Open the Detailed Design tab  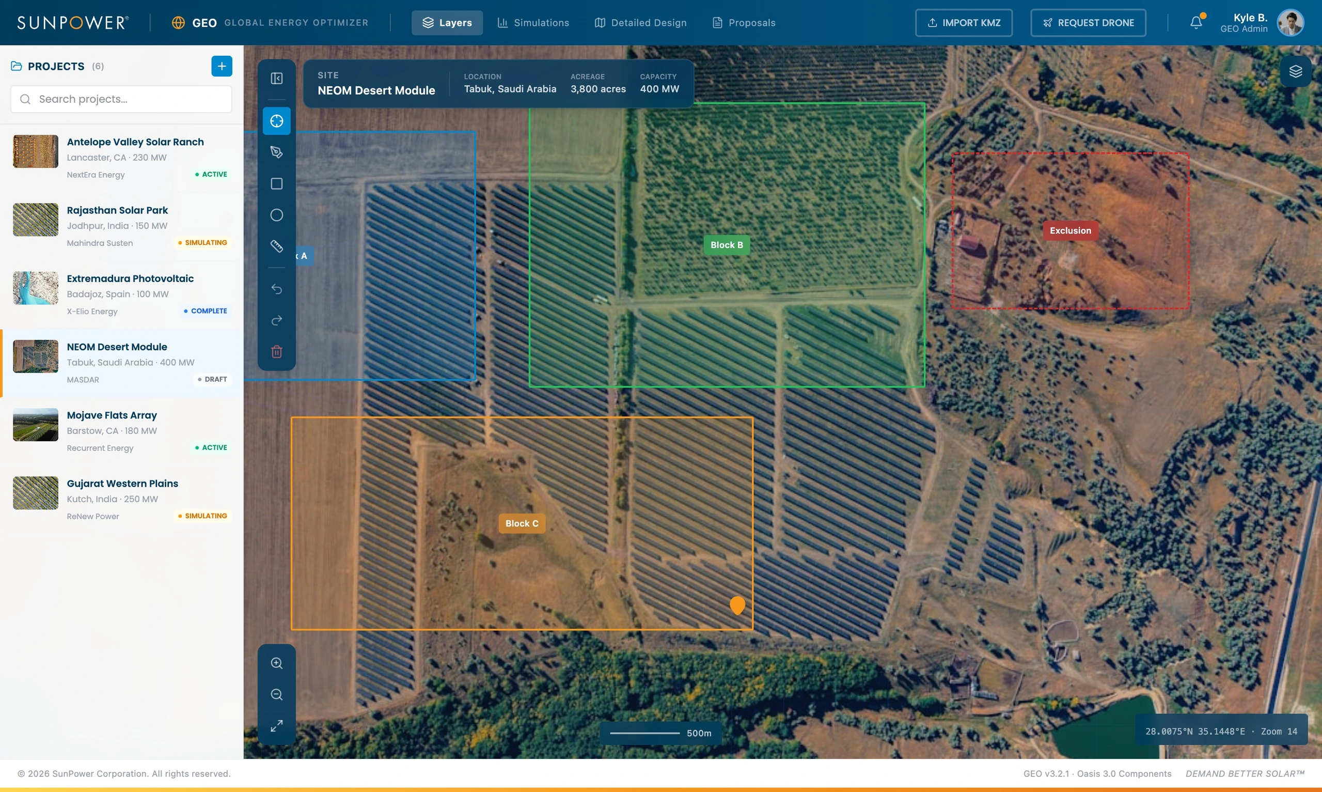(640, 22)
